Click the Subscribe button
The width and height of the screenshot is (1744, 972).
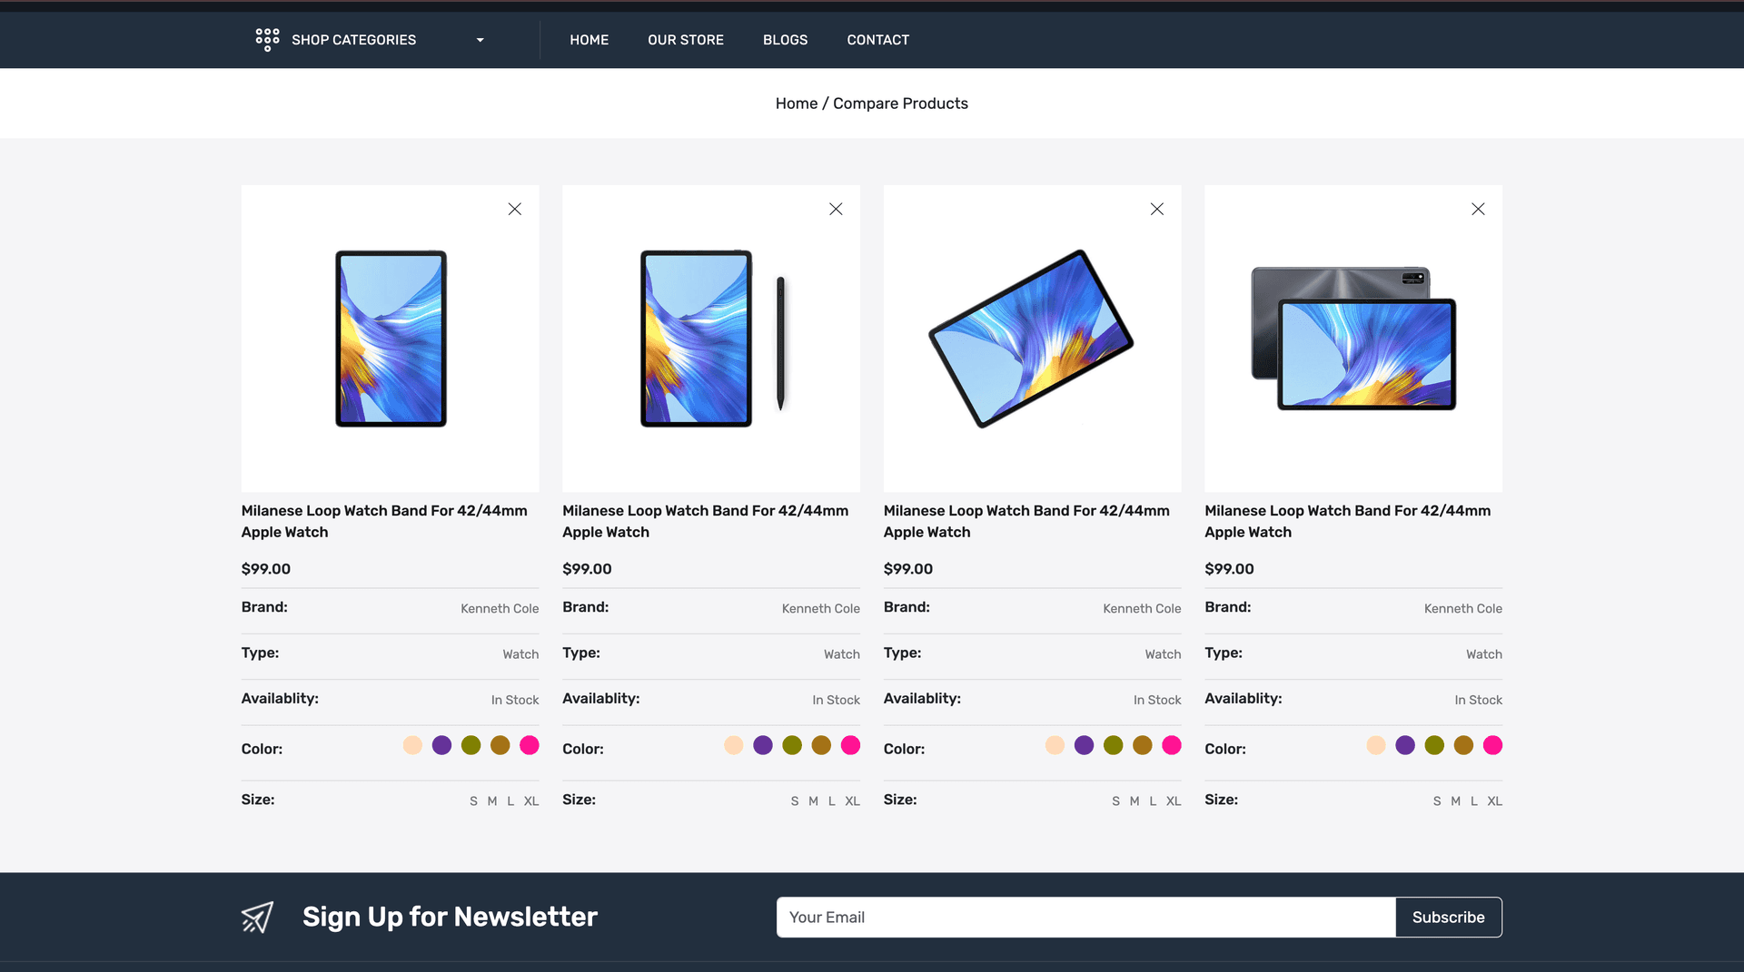tap(1448, 917)
